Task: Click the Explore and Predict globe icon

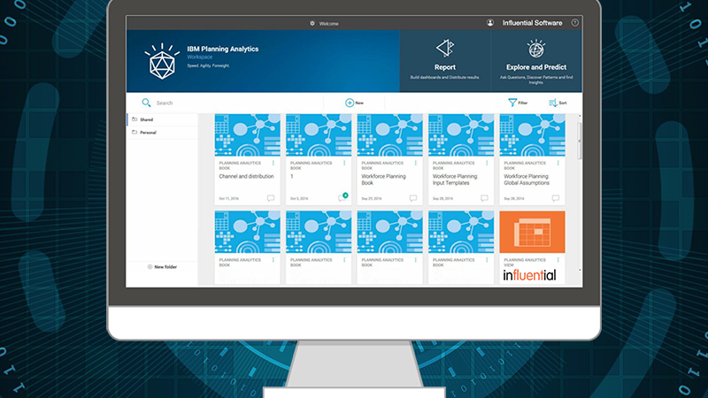Action: pos(536,49)
